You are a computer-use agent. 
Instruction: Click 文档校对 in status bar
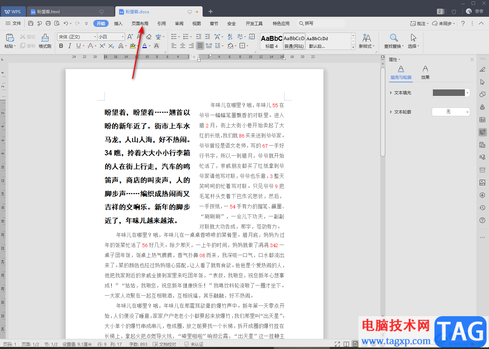tap(165, 344)
